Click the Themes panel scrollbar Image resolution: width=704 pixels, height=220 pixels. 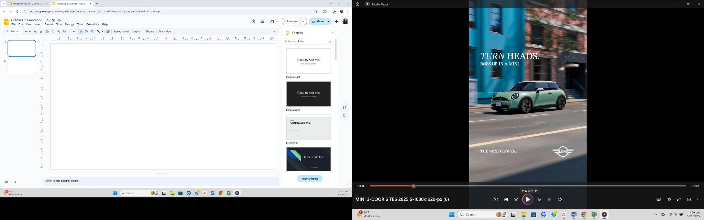coord(335,50)
